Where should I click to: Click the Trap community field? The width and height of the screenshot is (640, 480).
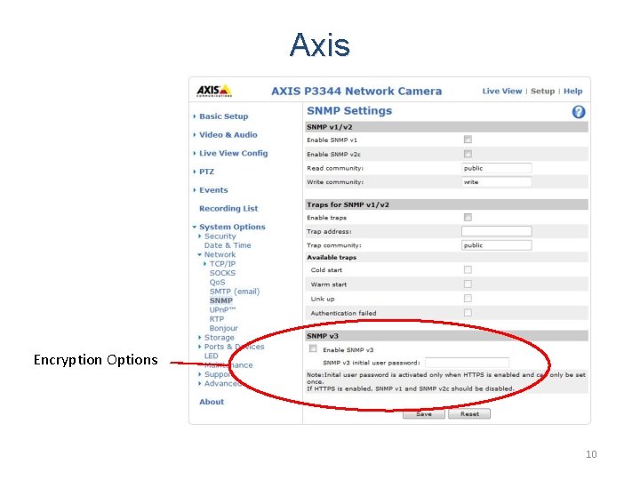[496, 245]
